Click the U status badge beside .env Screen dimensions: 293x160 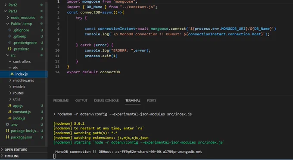click(42, 125)
